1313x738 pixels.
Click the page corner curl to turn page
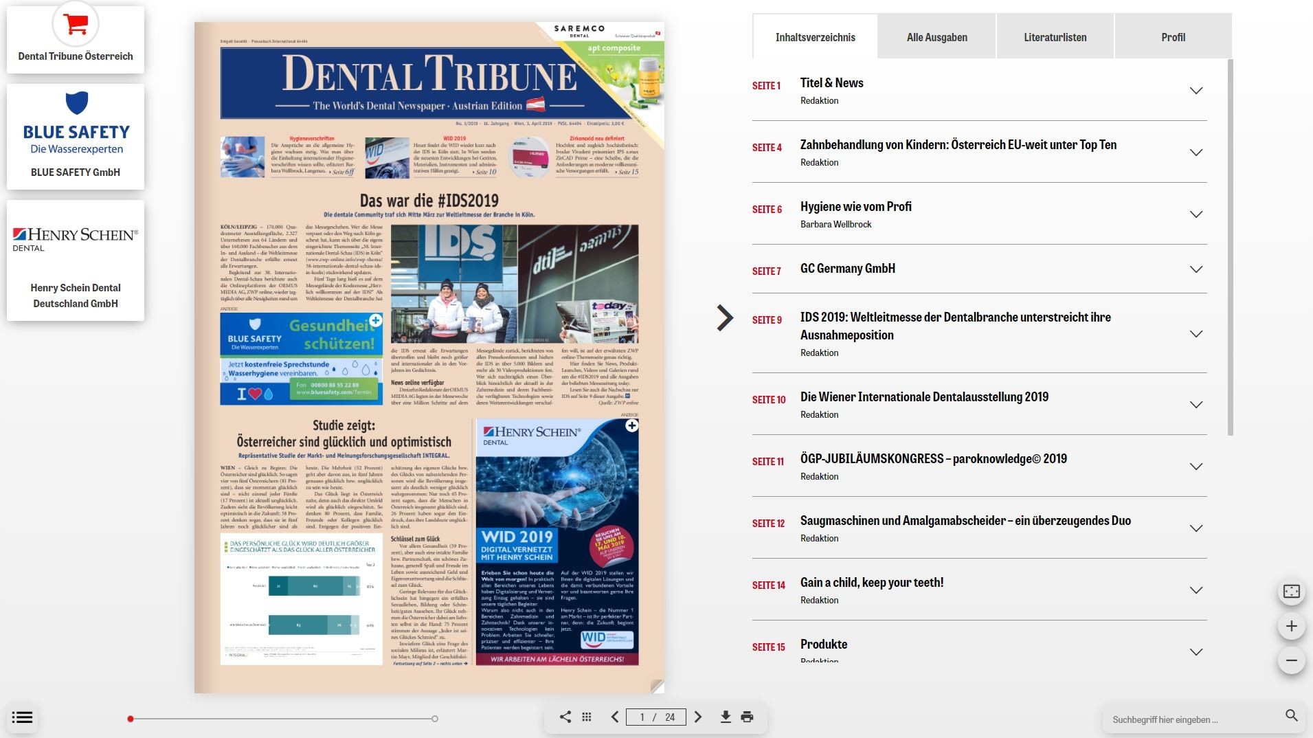[x=657, y=686]
